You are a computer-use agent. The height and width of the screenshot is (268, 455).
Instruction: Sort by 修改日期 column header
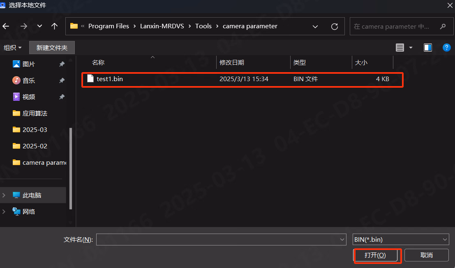coord(231,63)
